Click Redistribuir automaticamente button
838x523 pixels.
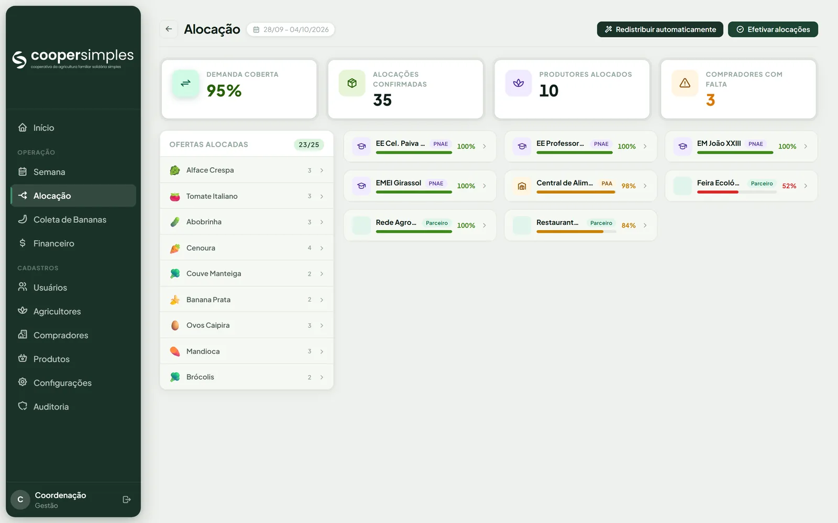coord(660,29)
